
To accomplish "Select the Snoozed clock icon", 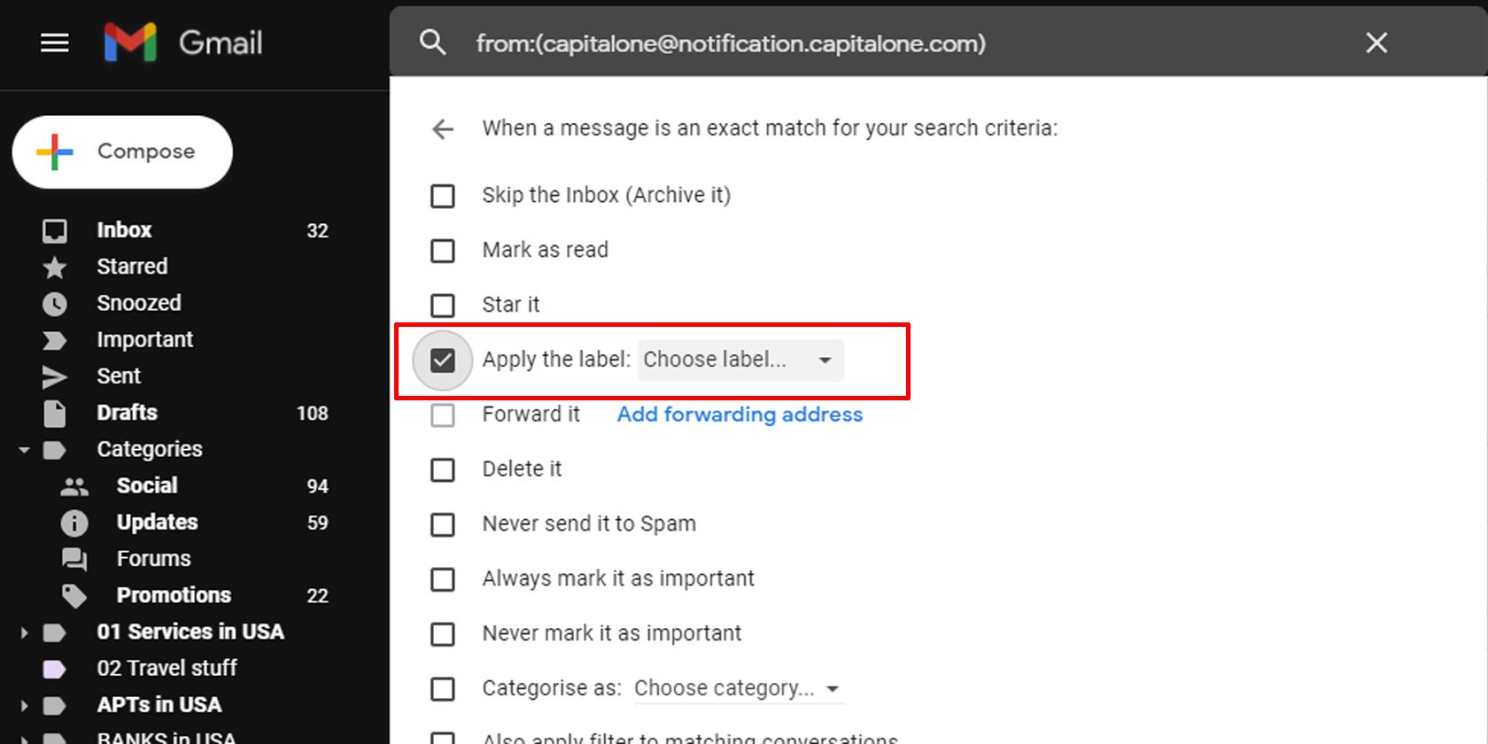I will tap(54, 303).
